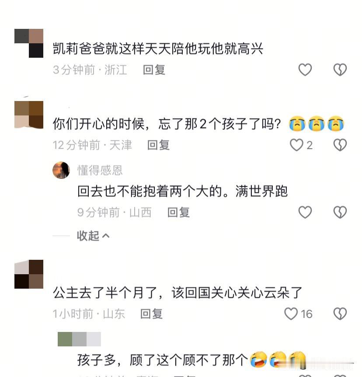Like the Zhejiang comment with heart icon
362x377 pixels.
pos(305,70)
